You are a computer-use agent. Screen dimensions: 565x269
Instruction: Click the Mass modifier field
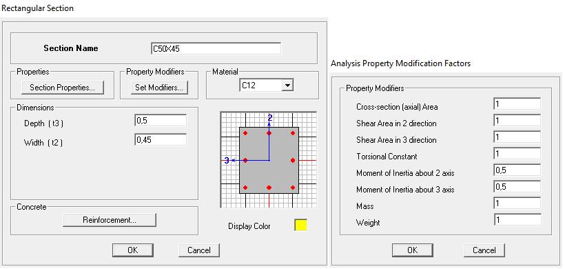517,203
